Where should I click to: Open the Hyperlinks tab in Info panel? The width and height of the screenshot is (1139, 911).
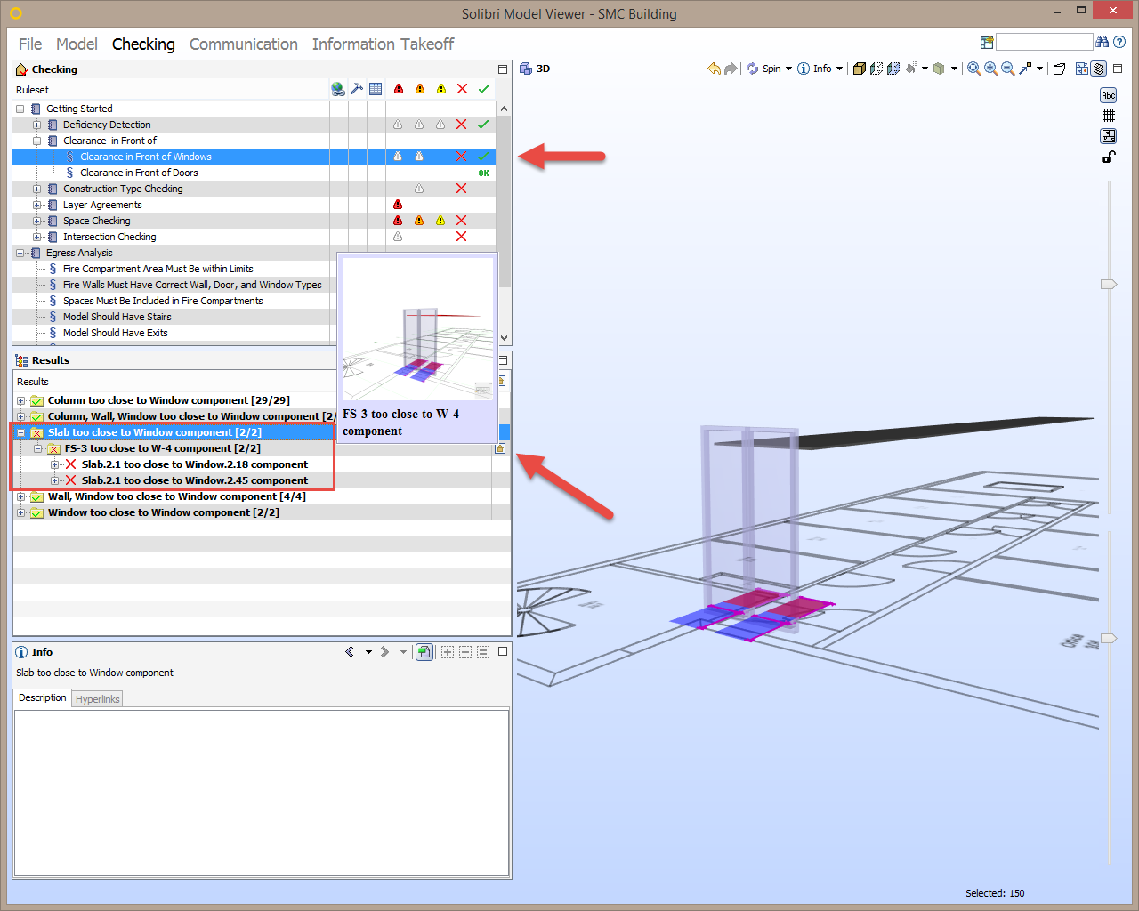tap(97, 698)
